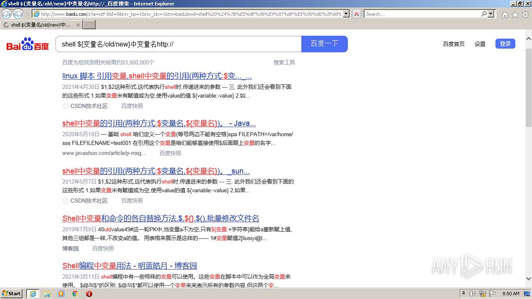Click the search magnifier icon
Screen dimensions: 532x299
point(484,14)
